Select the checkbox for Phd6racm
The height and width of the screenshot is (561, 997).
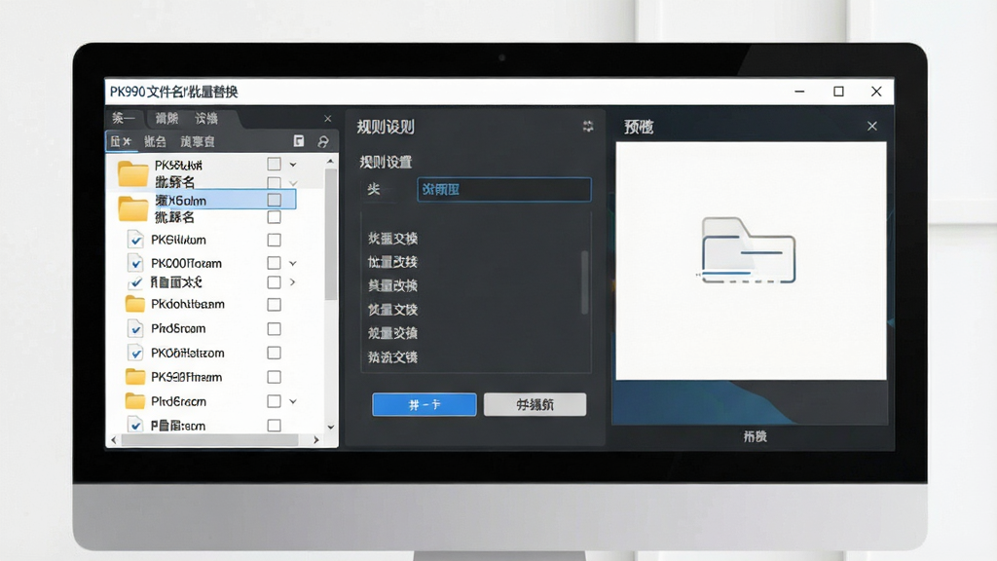coord(274,400)
